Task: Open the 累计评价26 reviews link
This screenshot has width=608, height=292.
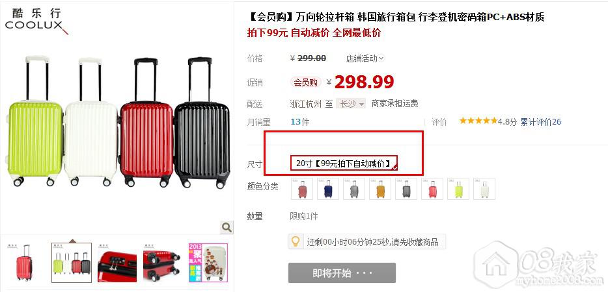Action: coord(540,122)
